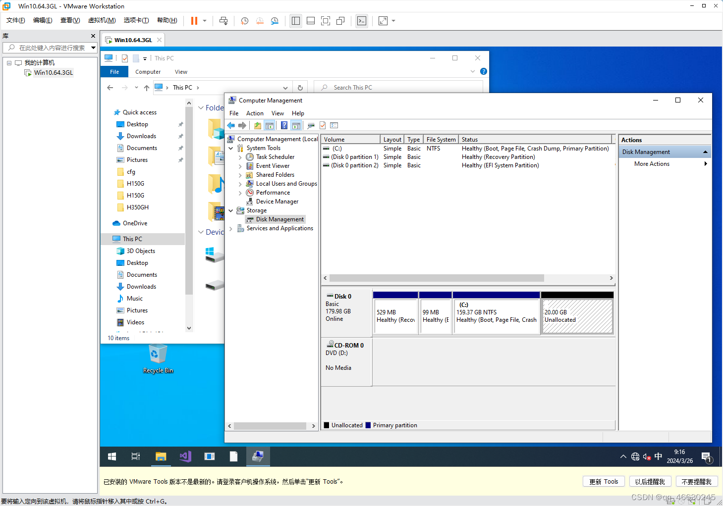The width and height of the screenshot is (723, 506).
Task: Click the Connect/Rescan disk toolbar icon
Action: coord(311,126)
